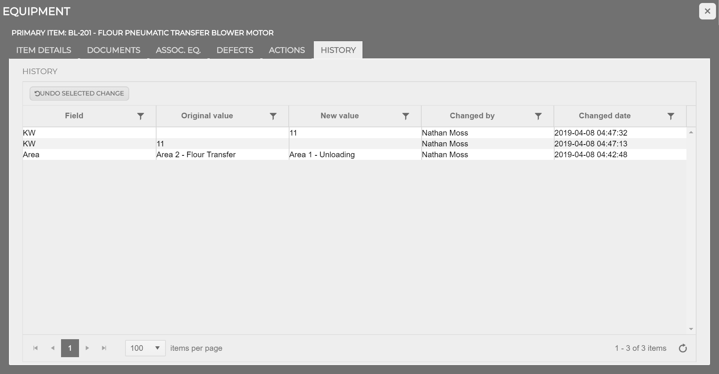Open filter for Changed by column
This screenshot has width=719, height=374.
pos(538,116)
